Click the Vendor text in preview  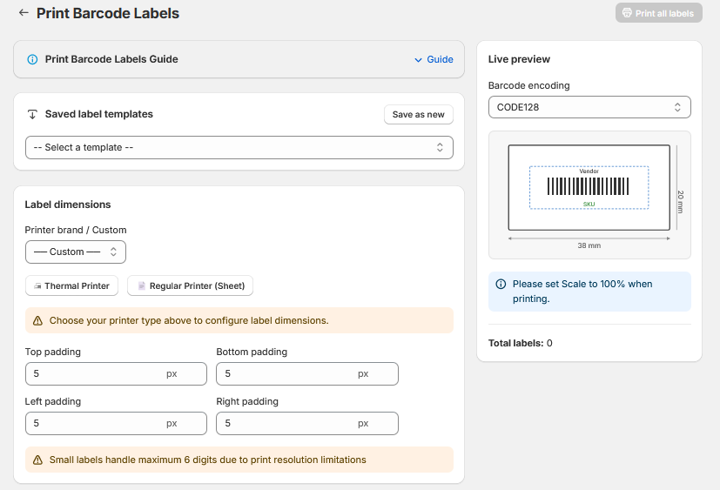tap(589, 171)
